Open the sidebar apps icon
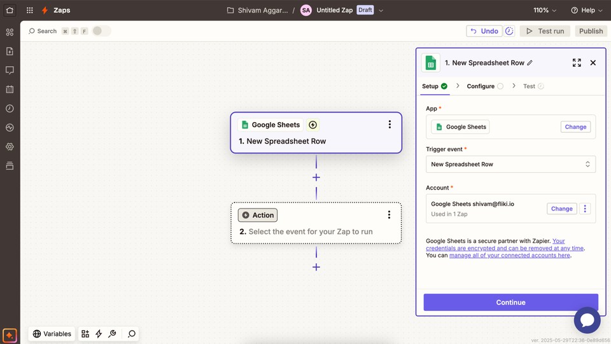 tap(10, 32)
